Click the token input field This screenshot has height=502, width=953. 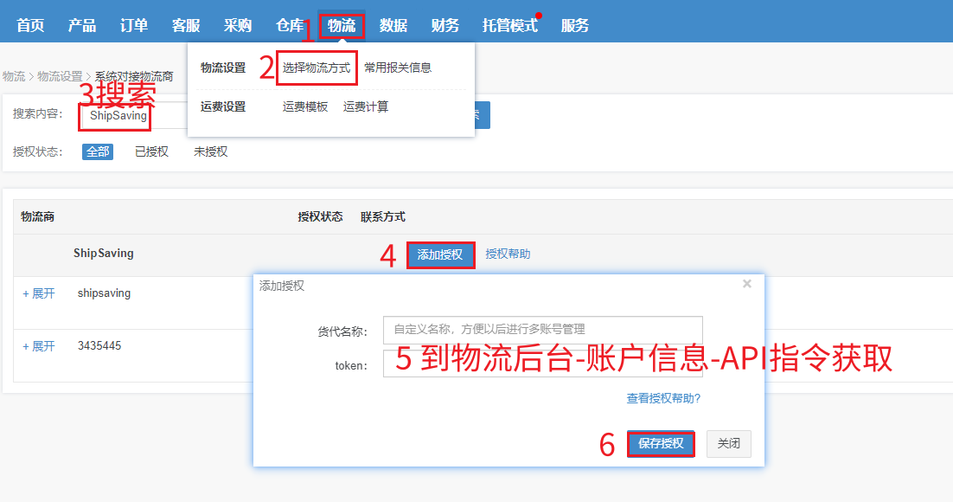click(543, 364)
